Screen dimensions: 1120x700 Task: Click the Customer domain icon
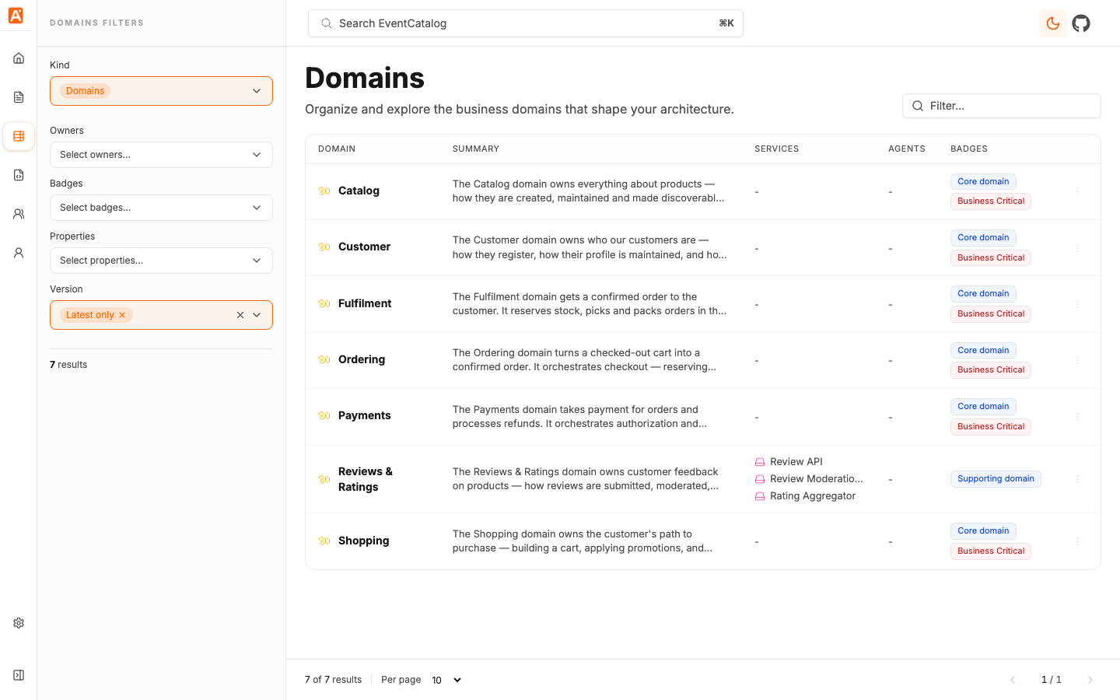pos(324,247)
